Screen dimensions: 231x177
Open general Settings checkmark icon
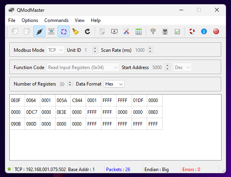click(x=177, y=31)
